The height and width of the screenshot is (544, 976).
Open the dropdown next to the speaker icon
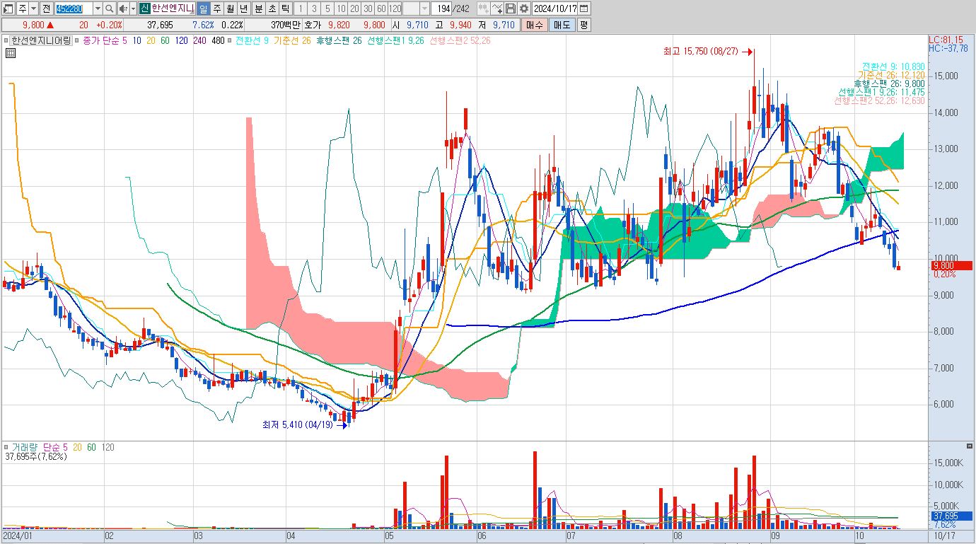pyautogui.click(x=132, y=8)
